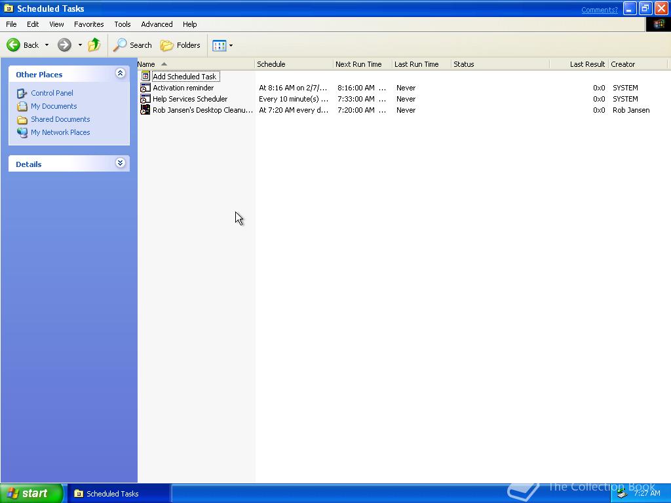Open the Help menu

(x=189, y=24)
